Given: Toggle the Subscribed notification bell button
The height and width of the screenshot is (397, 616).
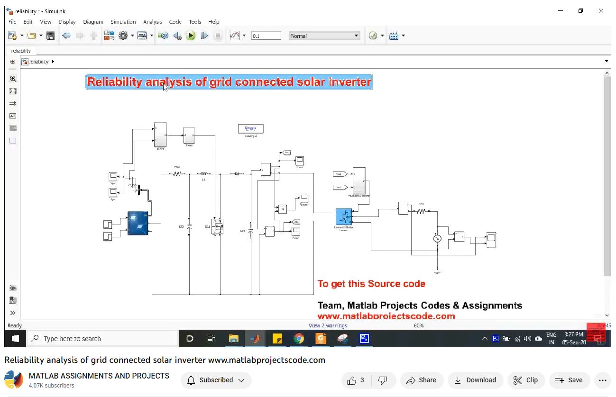Looking at the screenshot, I should tap(216, 380).
